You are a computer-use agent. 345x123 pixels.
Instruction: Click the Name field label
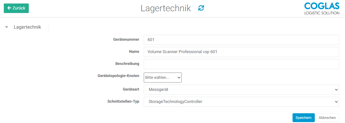(134, 52)
